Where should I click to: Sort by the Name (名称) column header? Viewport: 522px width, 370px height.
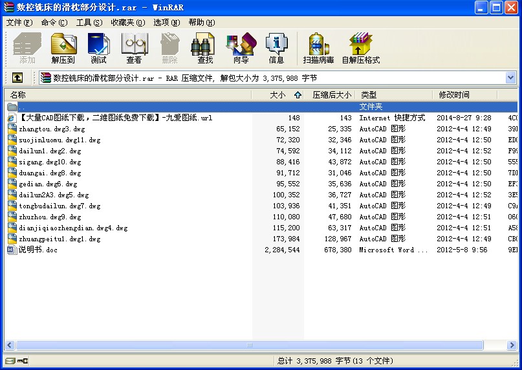click(128, 95)
